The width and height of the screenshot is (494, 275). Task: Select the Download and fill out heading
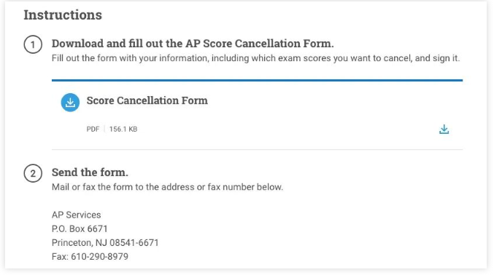click(x=193, y=44)
